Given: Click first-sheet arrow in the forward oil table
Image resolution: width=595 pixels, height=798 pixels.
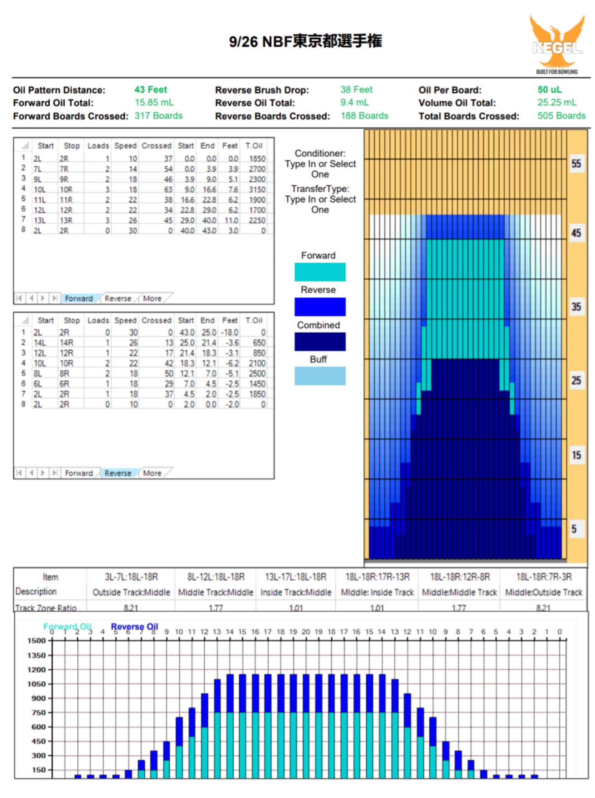Looking at the screenshot, I should 19,298.
